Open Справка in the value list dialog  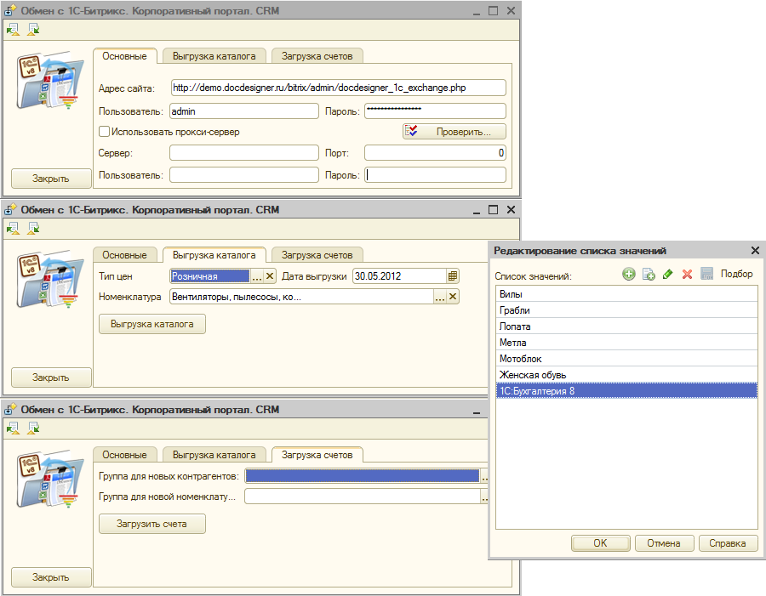click(728, 543)
